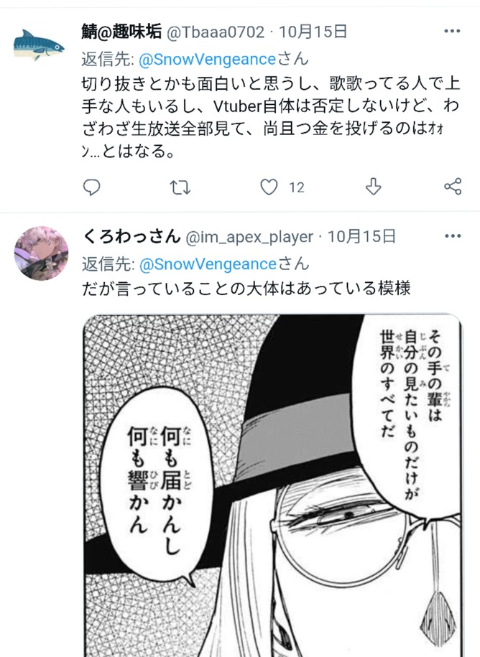Open the attached manga panel image

coord(272,485)
